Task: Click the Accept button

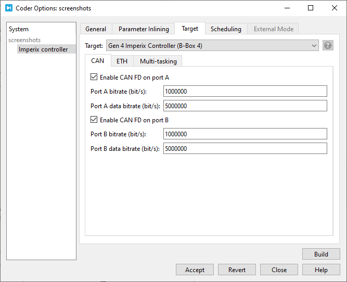Action: tap(195, 270)
